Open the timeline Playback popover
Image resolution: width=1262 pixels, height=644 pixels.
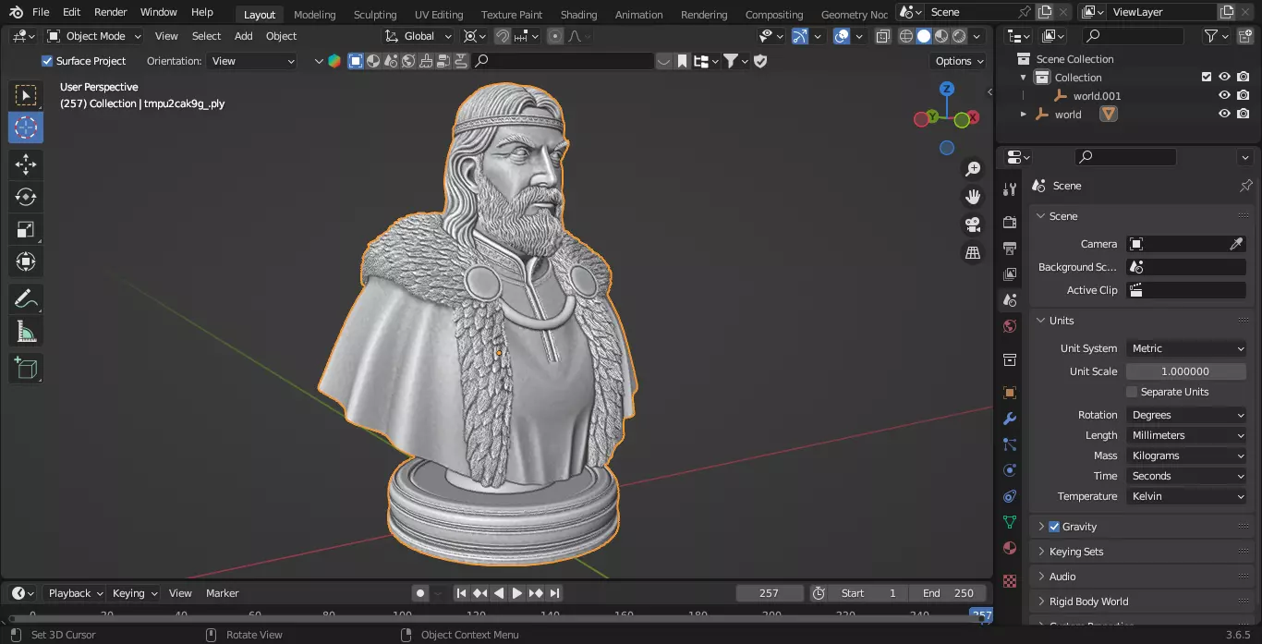(x=76, y=593)
